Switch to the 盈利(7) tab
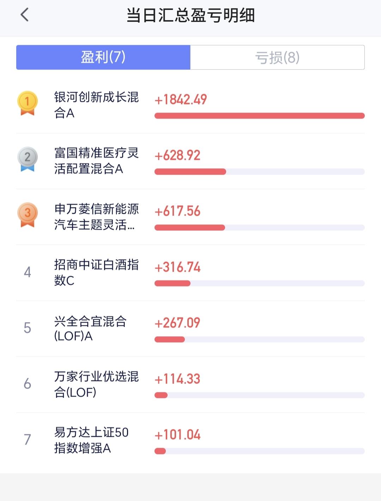 point(103,57)
